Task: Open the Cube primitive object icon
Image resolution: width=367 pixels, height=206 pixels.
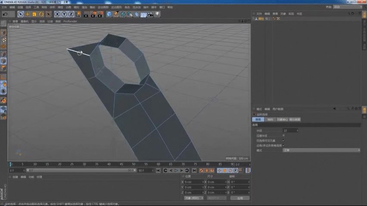Action: click(x=109, y=14)
